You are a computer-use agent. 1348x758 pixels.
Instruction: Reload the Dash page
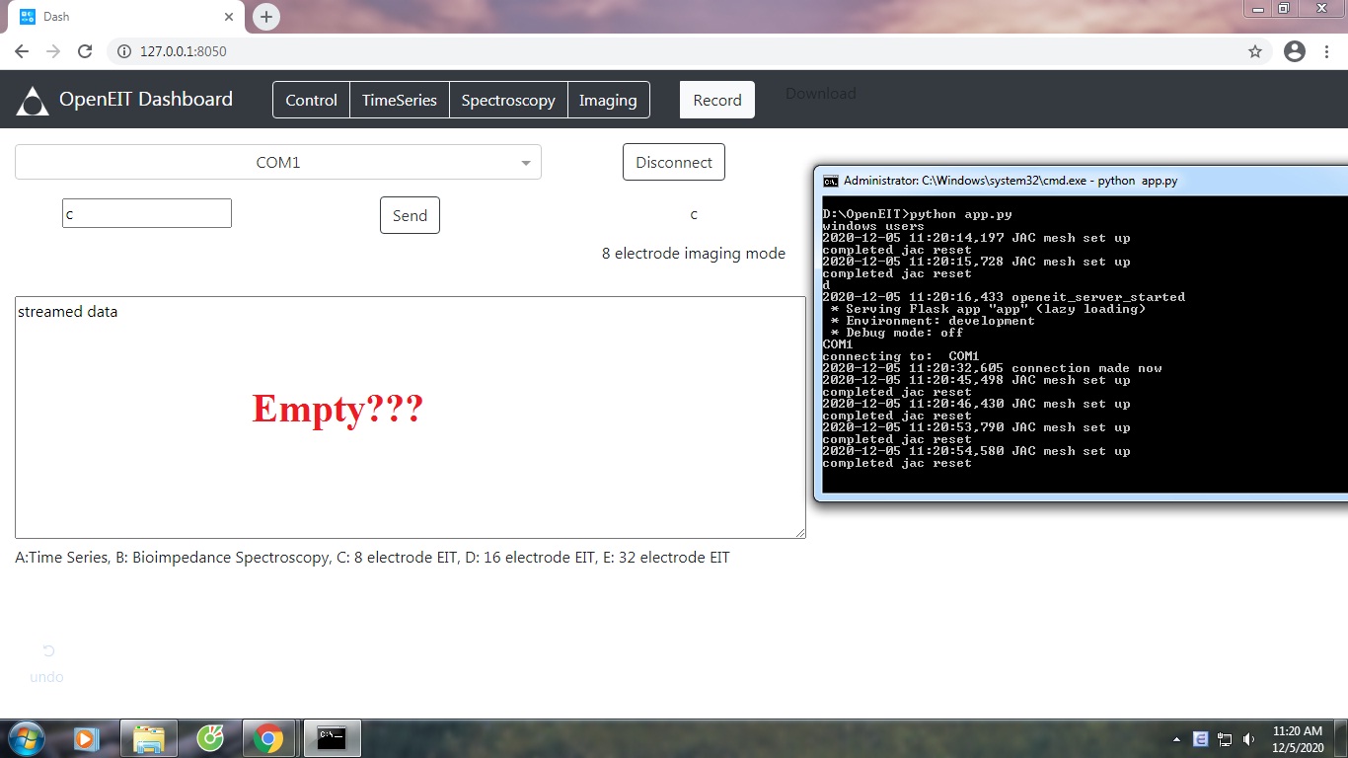coord(85,51)
